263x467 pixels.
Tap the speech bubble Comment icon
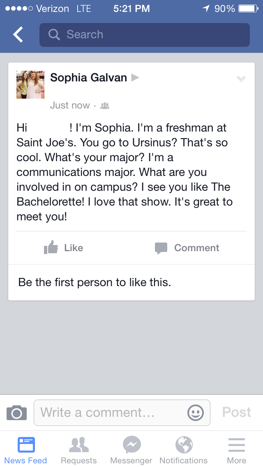[161, 248]
